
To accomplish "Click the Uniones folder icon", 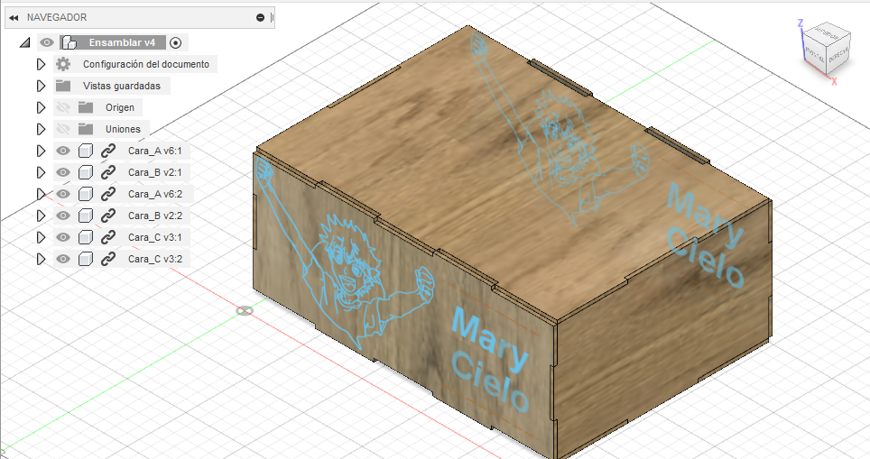I will 86,129.
